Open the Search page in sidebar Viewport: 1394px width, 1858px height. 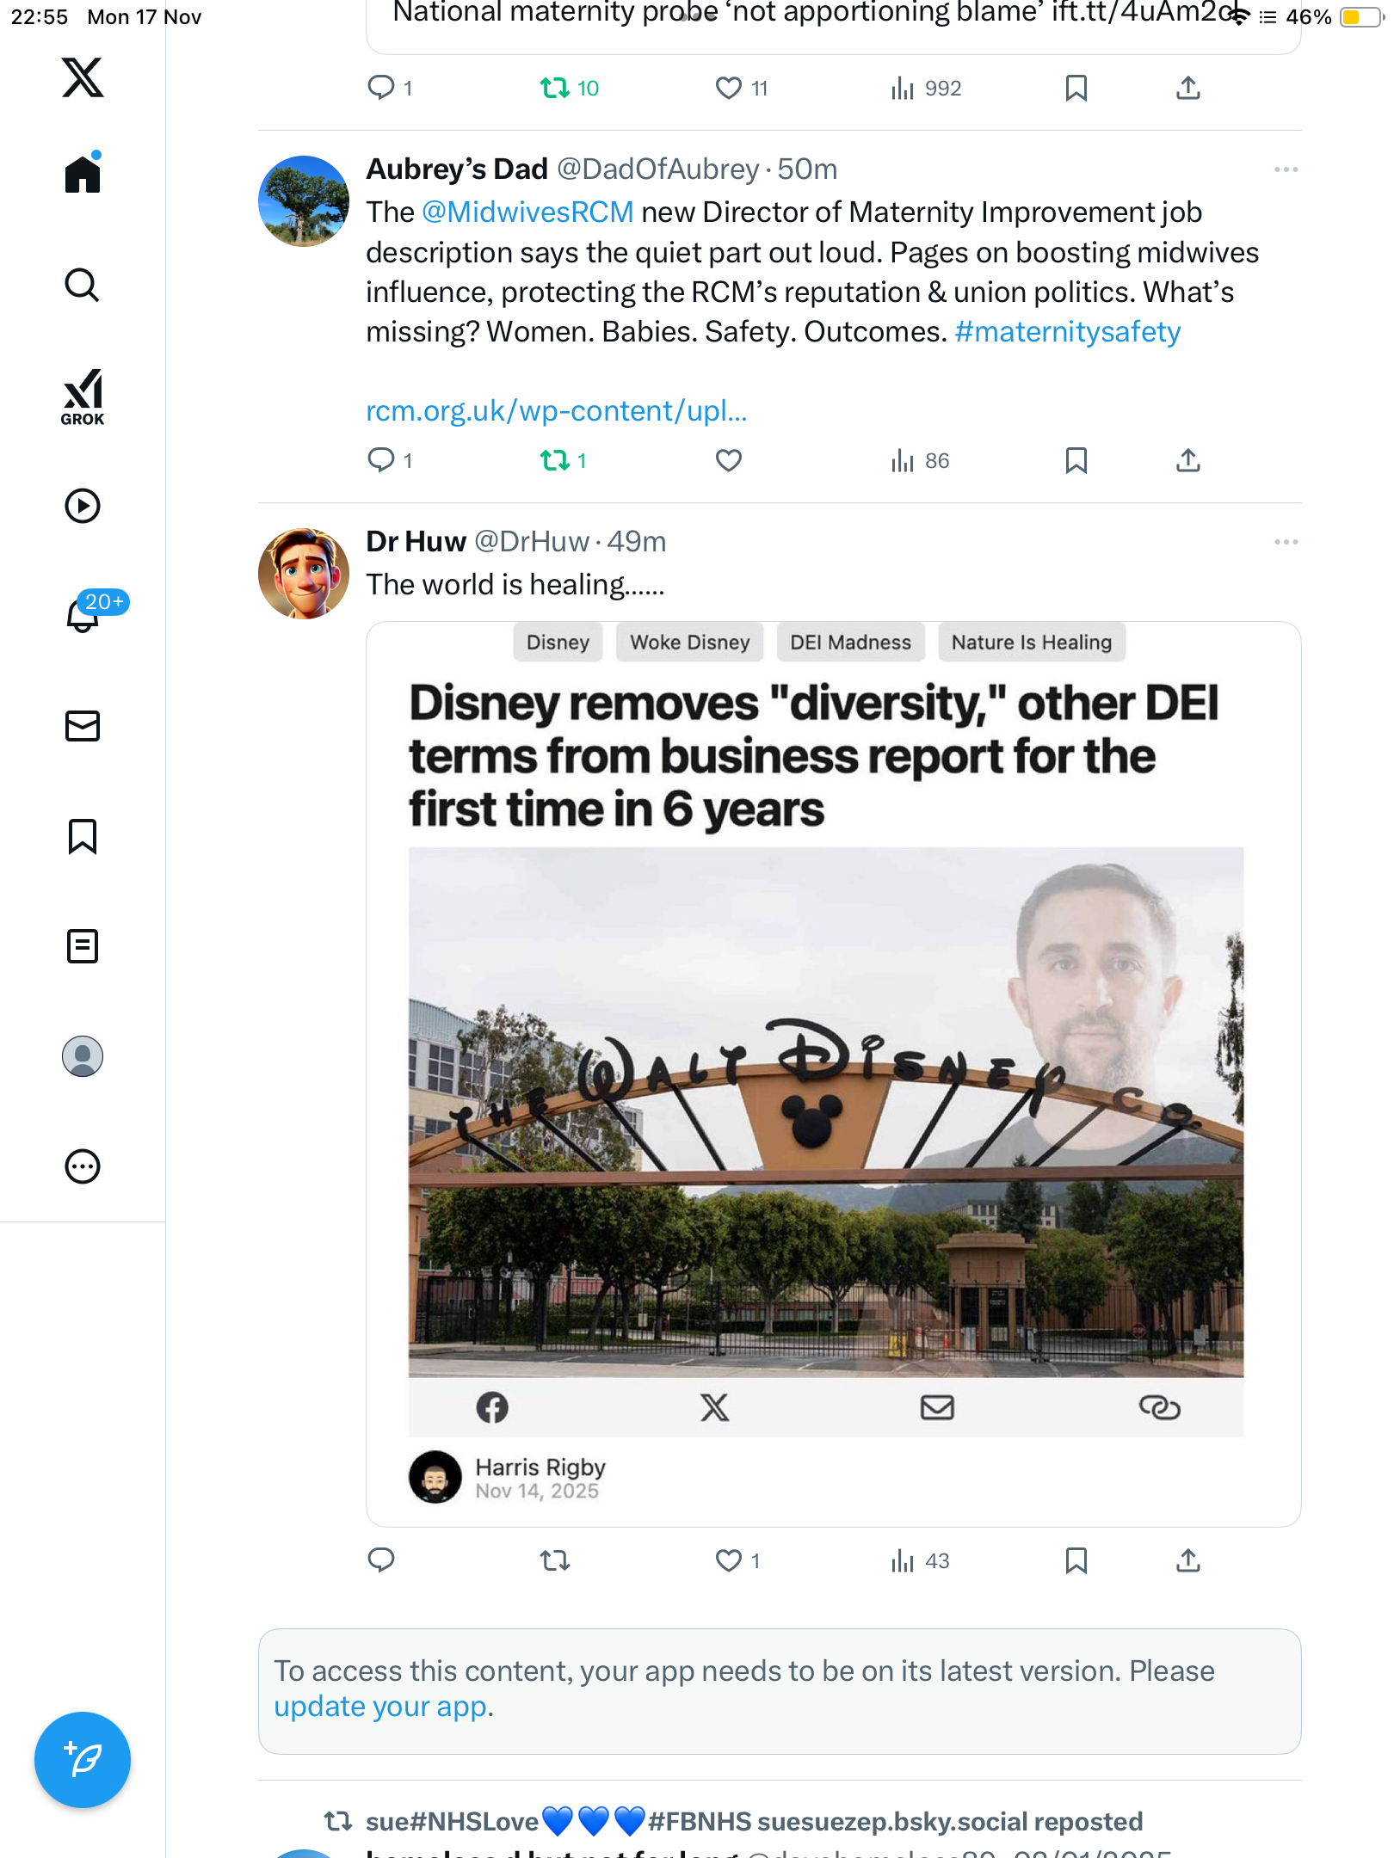(x=83, y=285)
